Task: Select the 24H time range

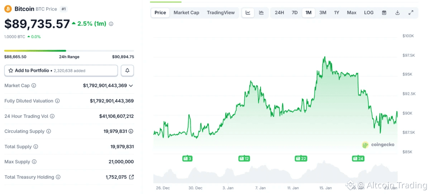Action: (x=279, y=13)
